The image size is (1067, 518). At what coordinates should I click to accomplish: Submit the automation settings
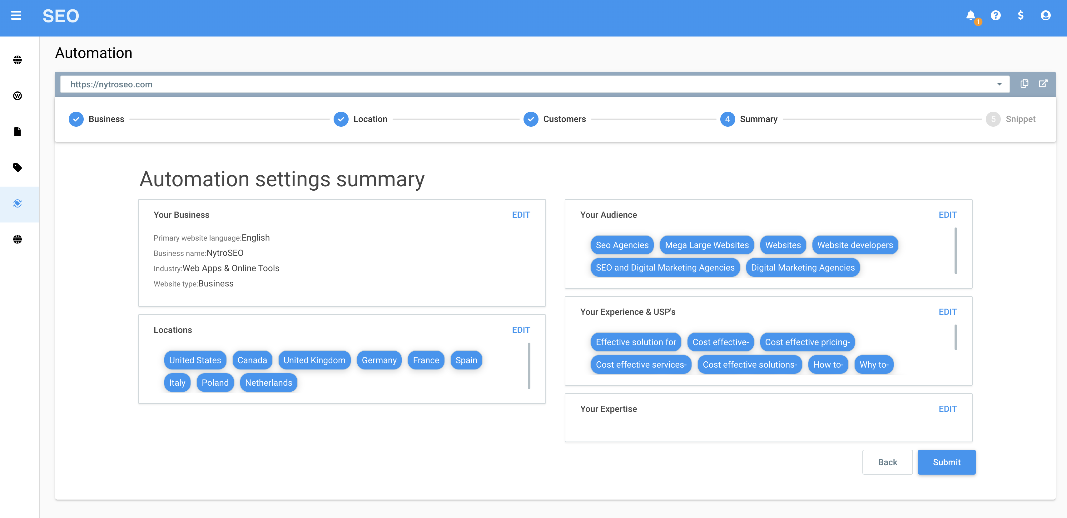pyautogui.click(x=946, y=462)
